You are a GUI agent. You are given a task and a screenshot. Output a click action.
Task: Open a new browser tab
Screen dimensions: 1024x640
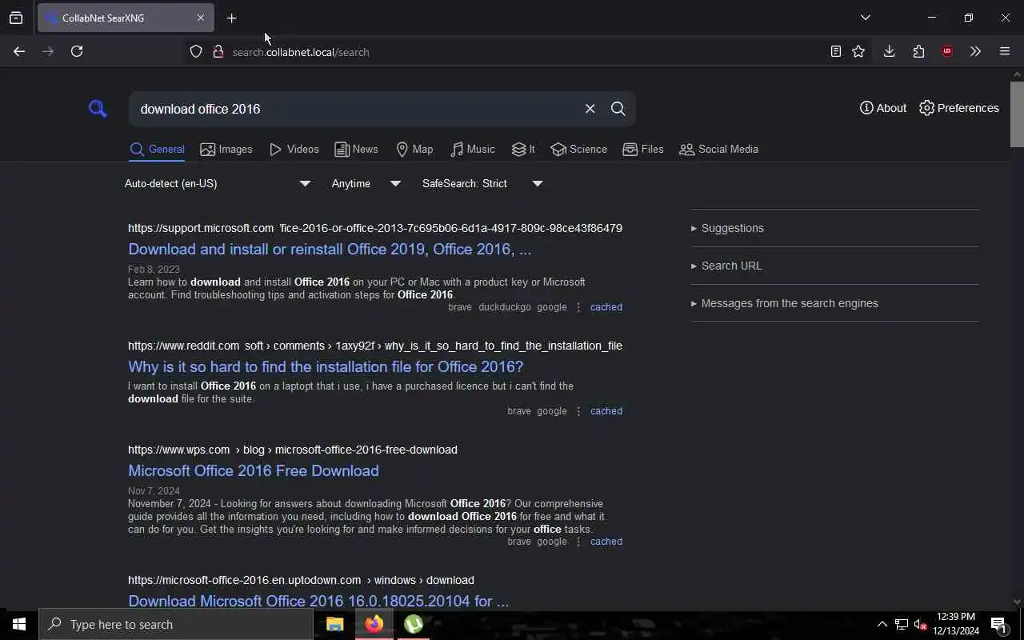[x=231, y=18]
